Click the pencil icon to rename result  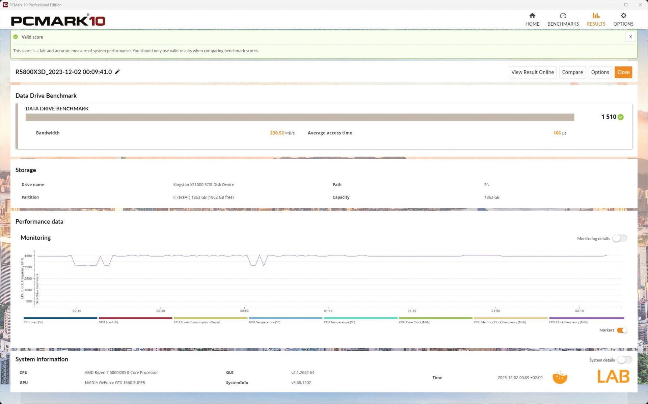pyautogui.click(x=117, y=72)
